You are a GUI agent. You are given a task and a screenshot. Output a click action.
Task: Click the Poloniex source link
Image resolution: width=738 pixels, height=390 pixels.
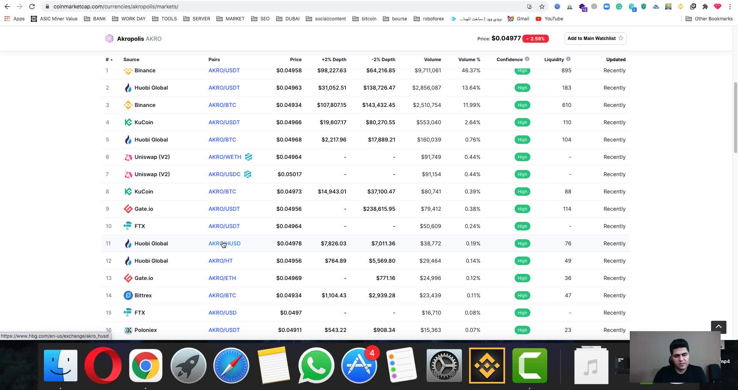point(145,330)
